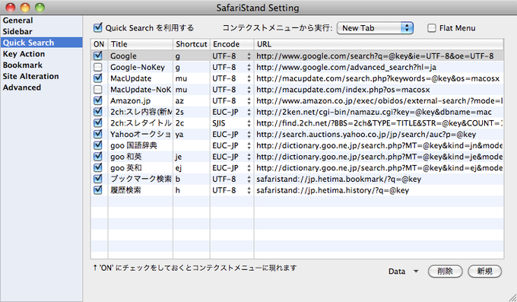Enable the Flat Menu checkbox
Viewport: 517px width, 302px height.
pyautogui.click(x=432, y=28)
